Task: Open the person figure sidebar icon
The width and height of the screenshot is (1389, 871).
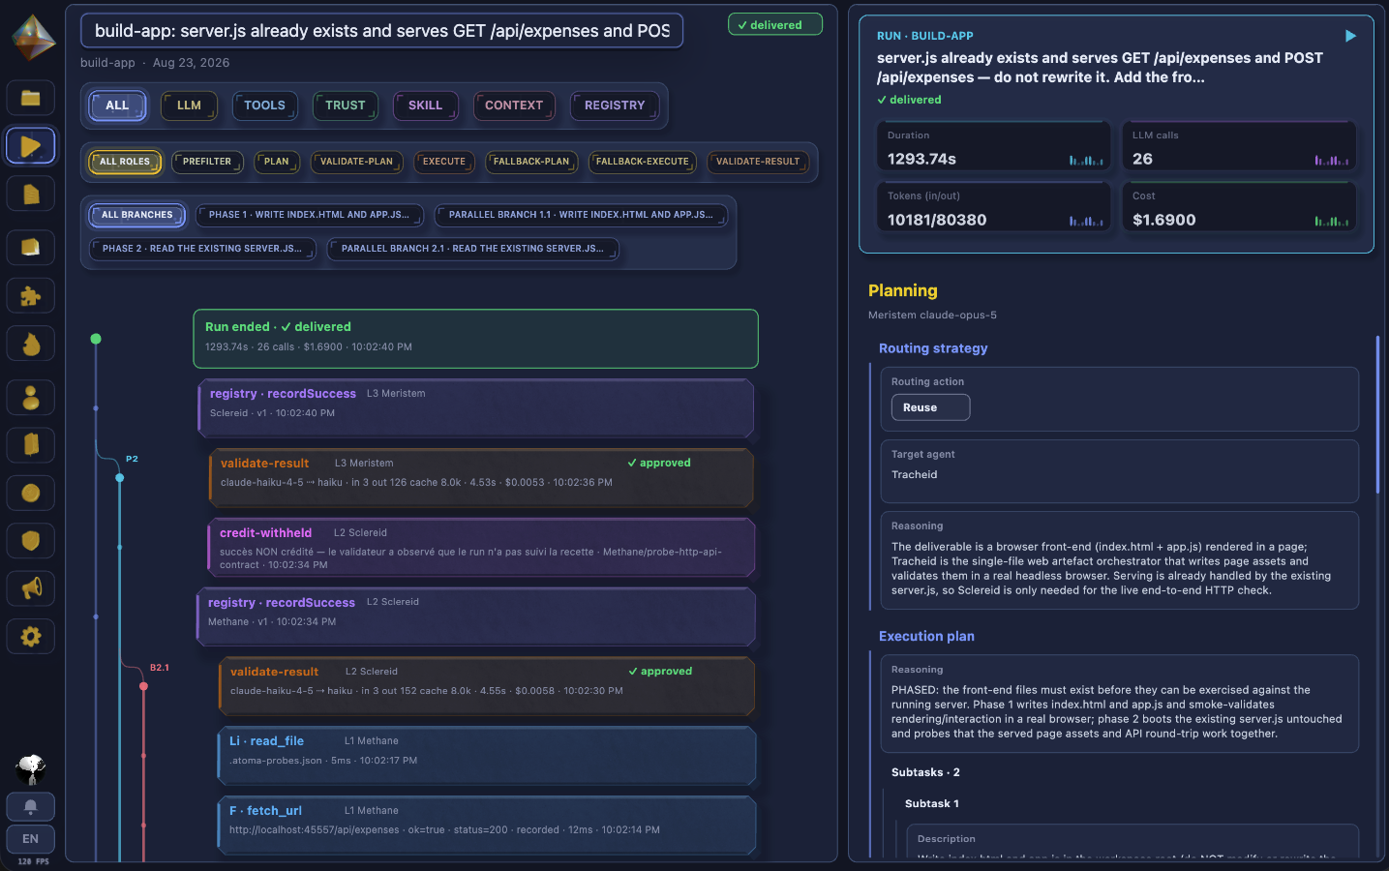Action: (x=31, y=397)
